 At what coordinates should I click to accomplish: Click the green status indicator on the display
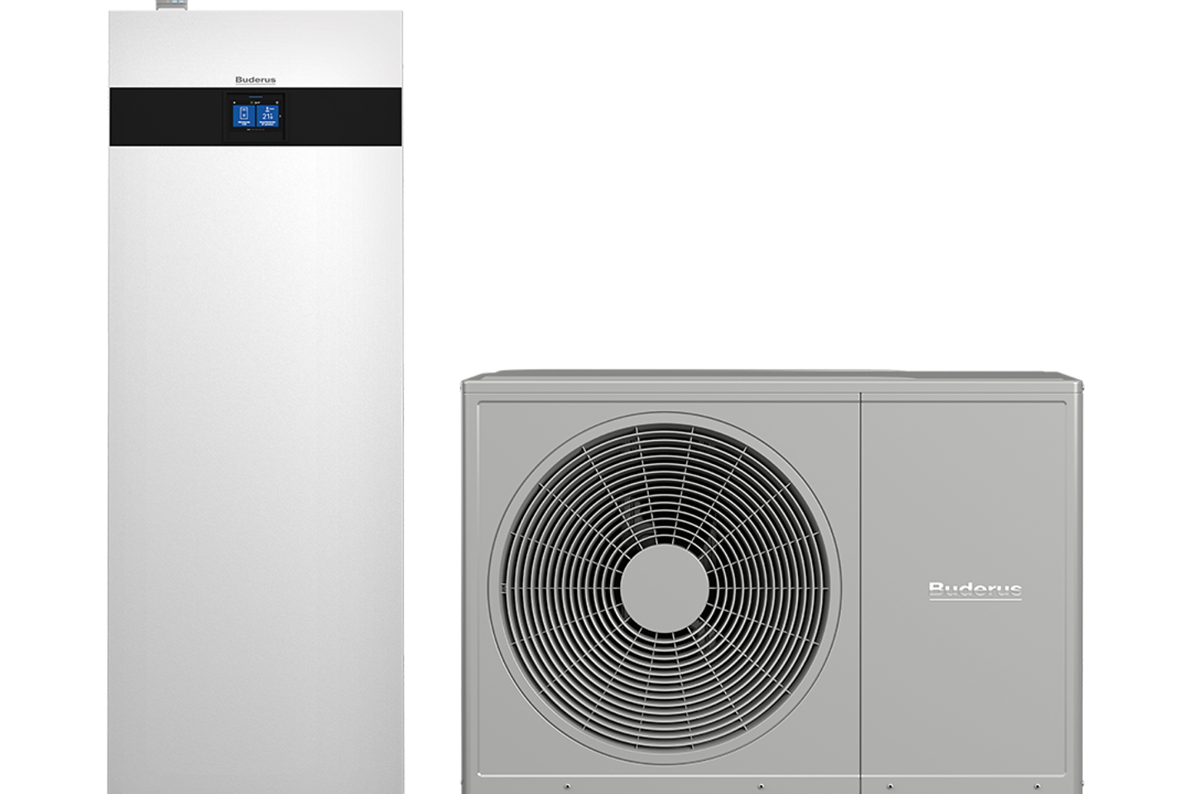[x=252, y=103]
